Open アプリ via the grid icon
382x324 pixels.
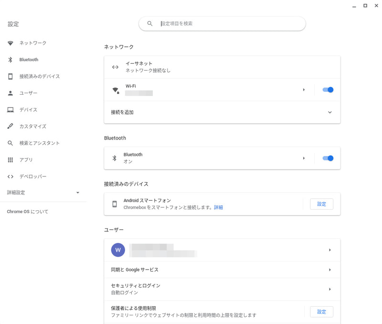tap(11, 160)
